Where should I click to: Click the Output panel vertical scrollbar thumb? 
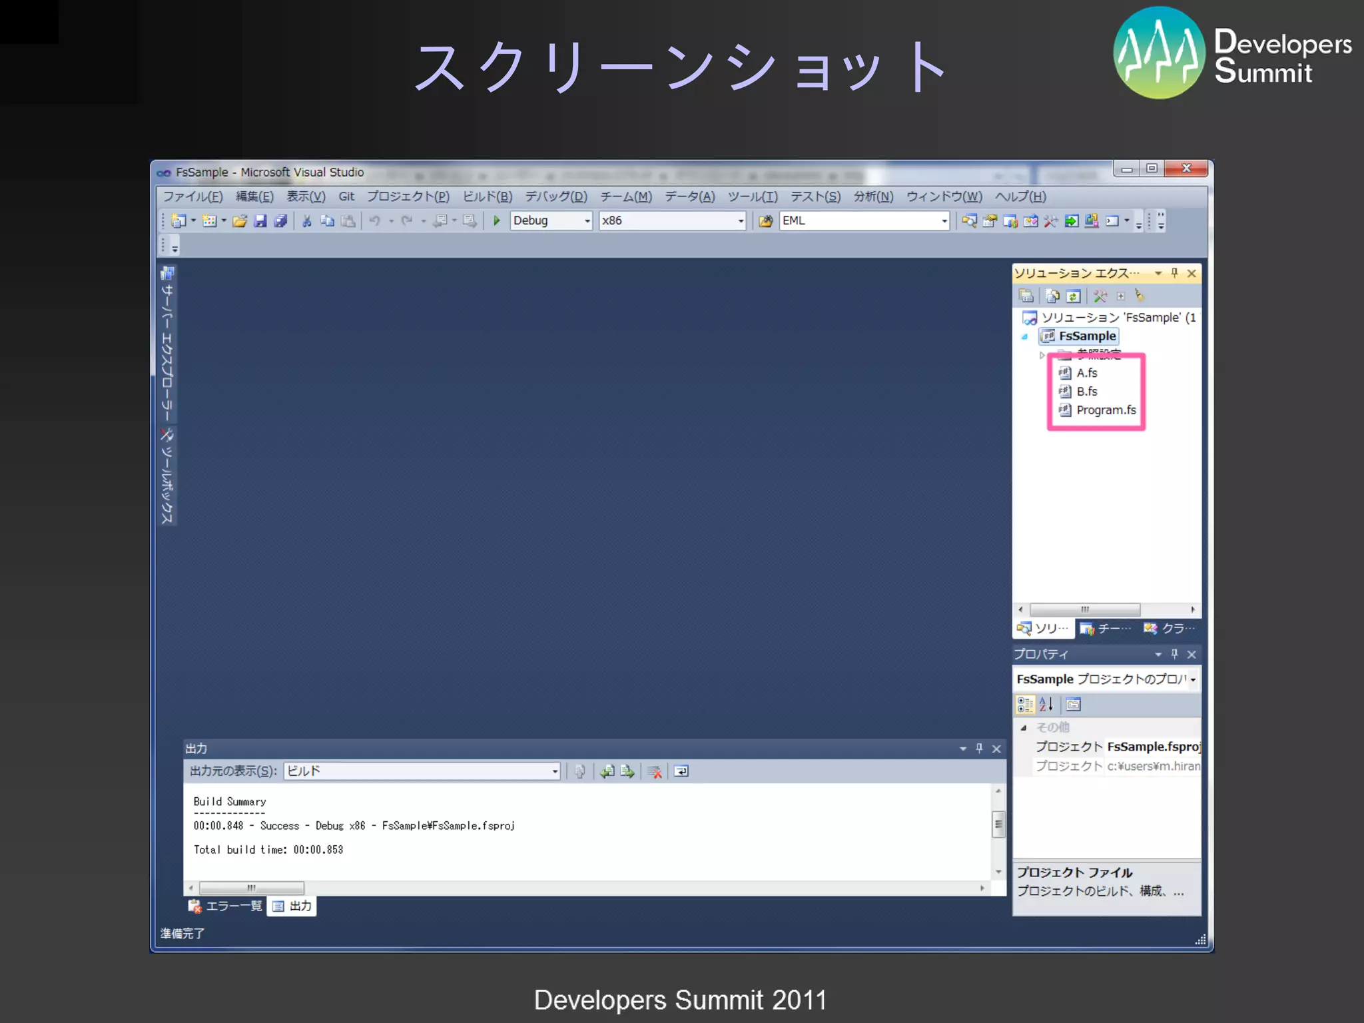pyautogui.click(x=998, y=824)
